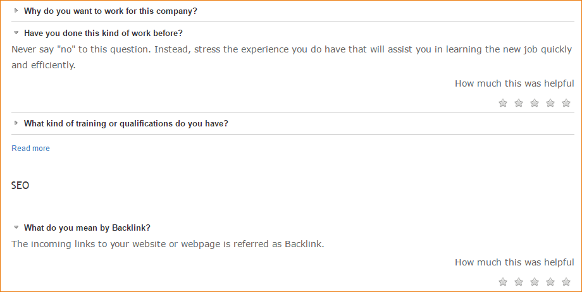Give Backlink answer one star
Screen dimensions: 582x292
point(503,282)
